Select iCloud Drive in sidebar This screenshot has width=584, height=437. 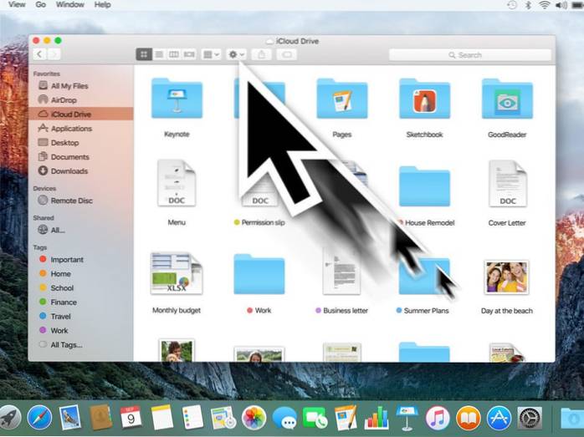[x=81, y=114]
